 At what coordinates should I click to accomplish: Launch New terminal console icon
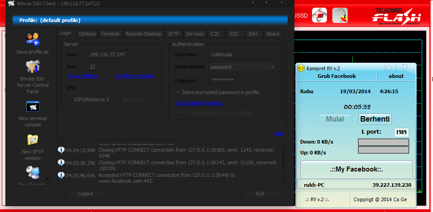[x=33, y=107]
